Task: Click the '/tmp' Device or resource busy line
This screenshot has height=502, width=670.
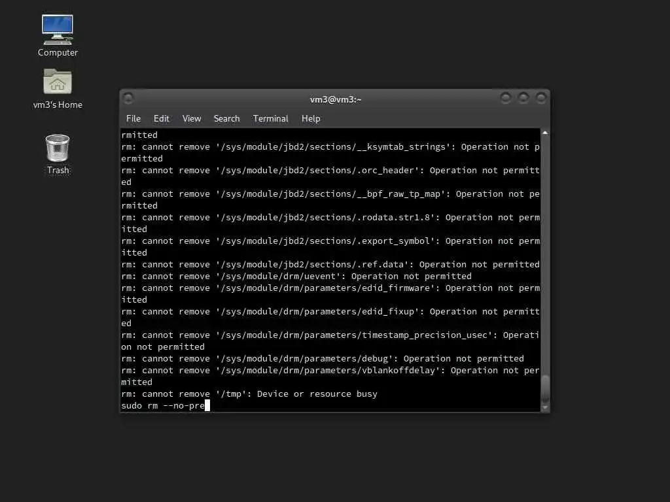Action: (x=249, y=393)
